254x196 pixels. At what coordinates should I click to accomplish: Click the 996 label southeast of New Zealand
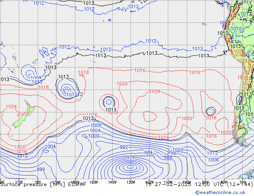[x=41, y=169]
